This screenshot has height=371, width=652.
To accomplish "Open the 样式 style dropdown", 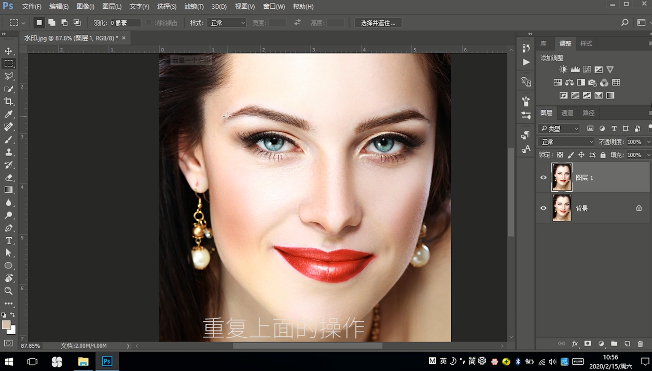I will 227,23.
